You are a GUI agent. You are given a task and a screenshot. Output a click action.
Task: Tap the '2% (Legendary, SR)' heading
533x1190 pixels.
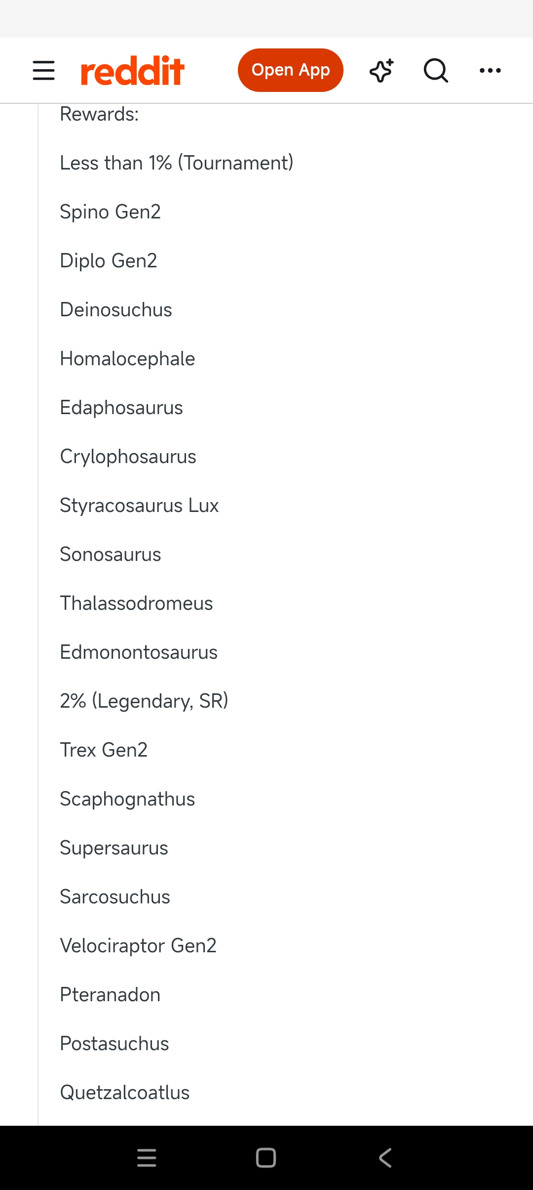[144, 701]
